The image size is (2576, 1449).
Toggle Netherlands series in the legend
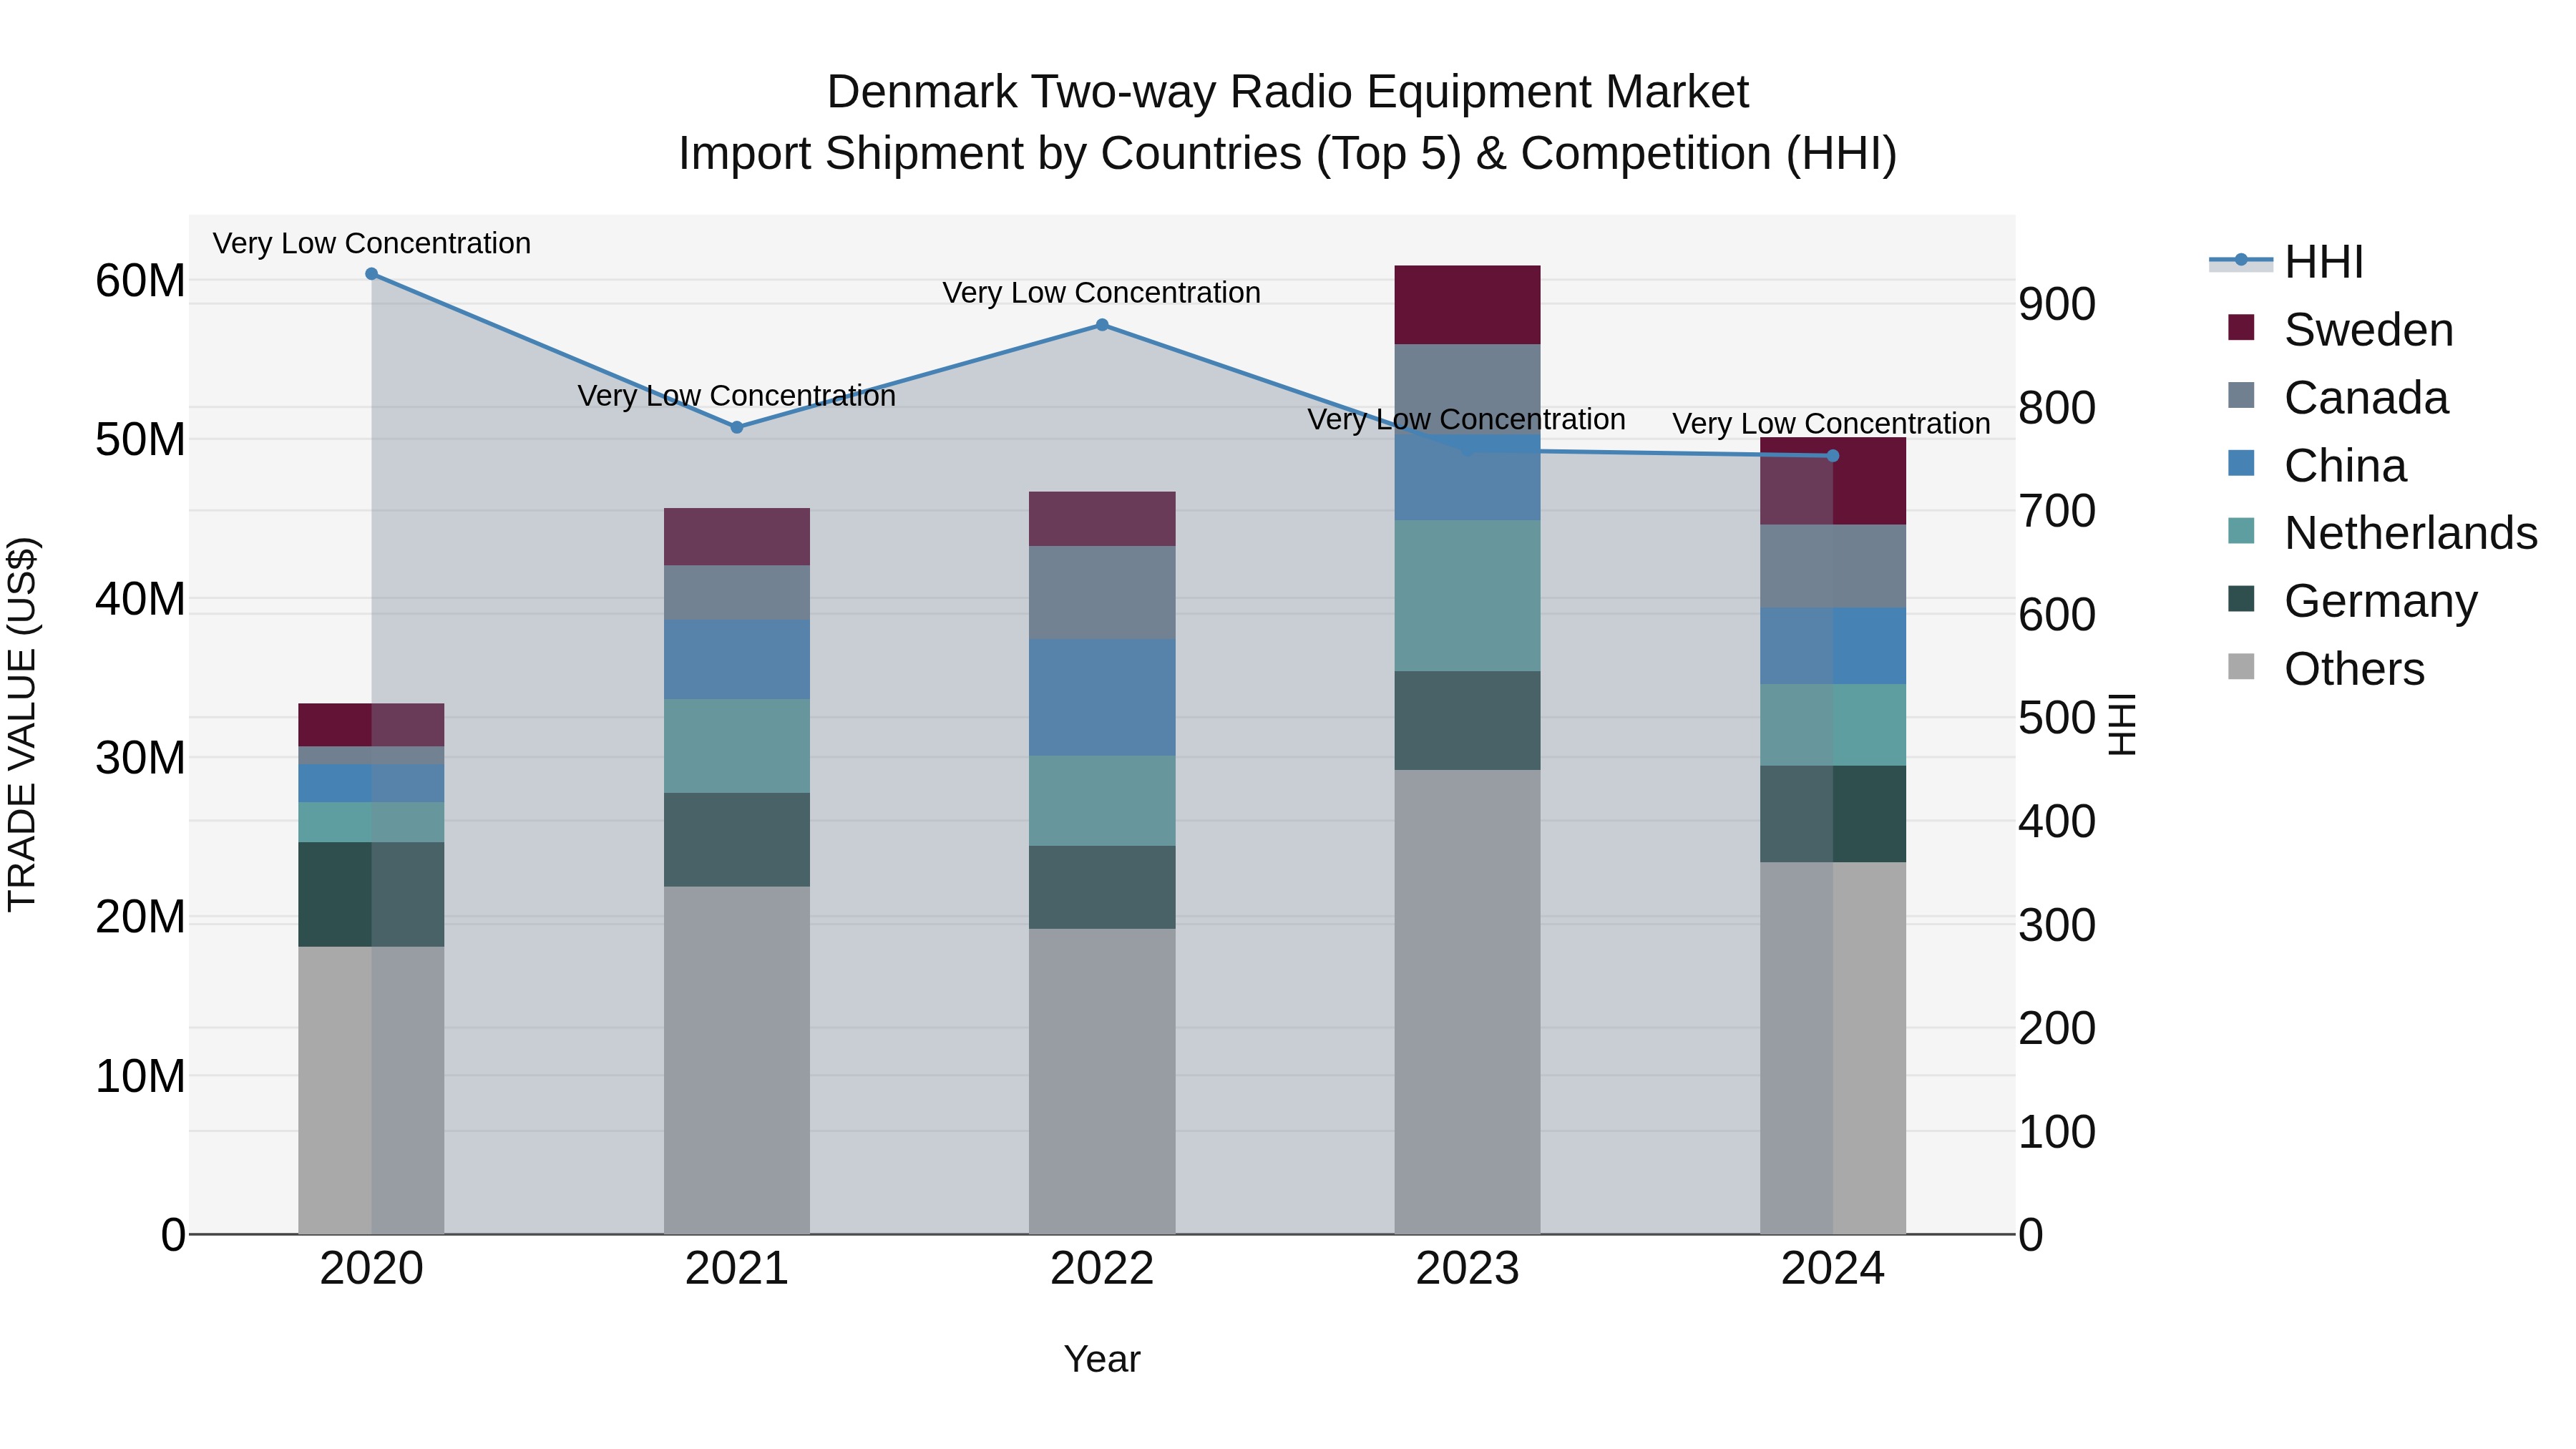pos(2382,533)
